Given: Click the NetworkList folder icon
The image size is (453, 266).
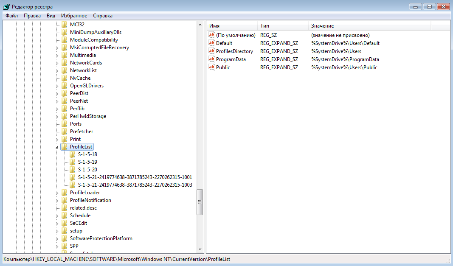Looking at the screenshot, I should click(x=65, y=70).
